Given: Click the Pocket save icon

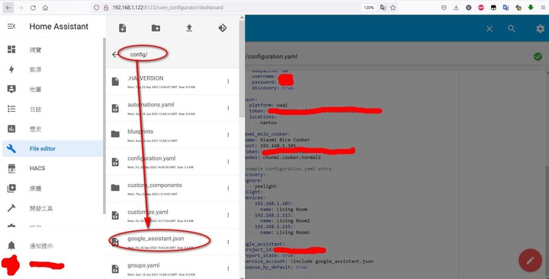Looking at the screenshot, I should coord(444,8).
